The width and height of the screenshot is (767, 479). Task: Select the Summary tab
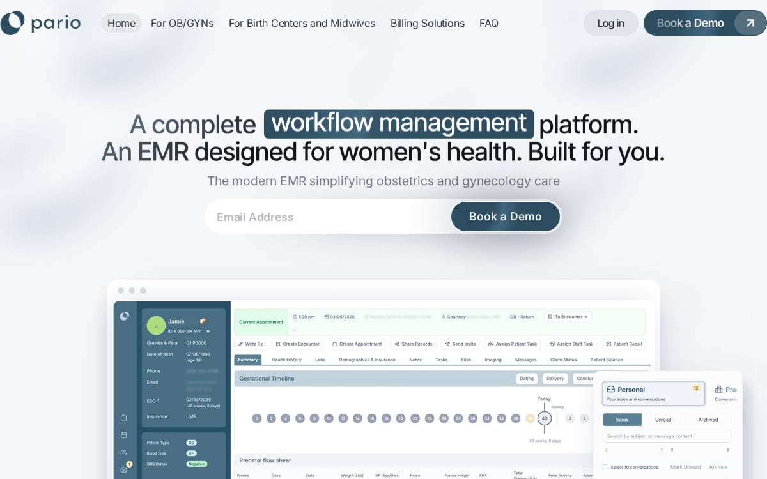tap(248, 360)
